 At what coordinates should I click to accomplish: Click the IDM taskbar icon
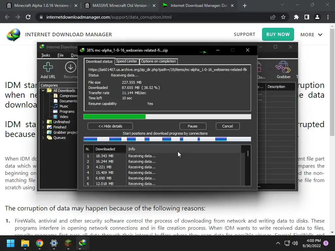83,243
